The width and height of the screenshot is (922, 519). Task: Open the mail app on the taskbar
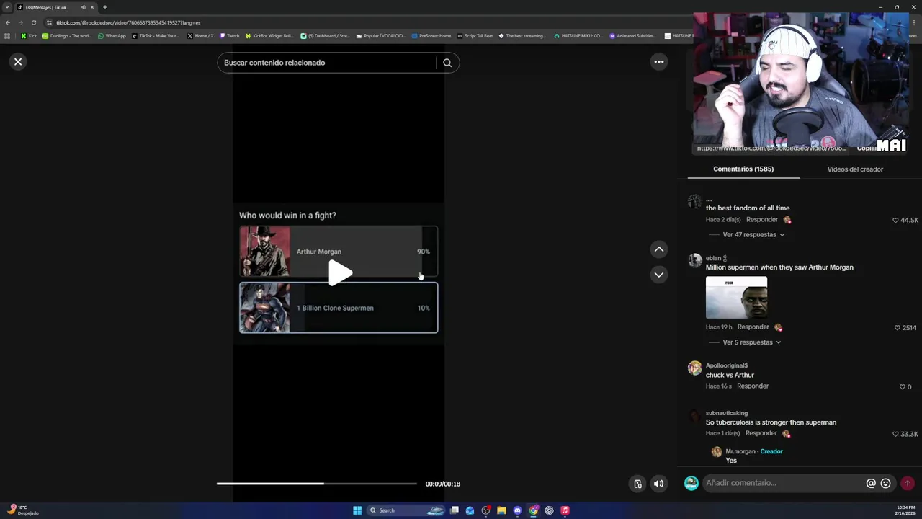(470, 510)
